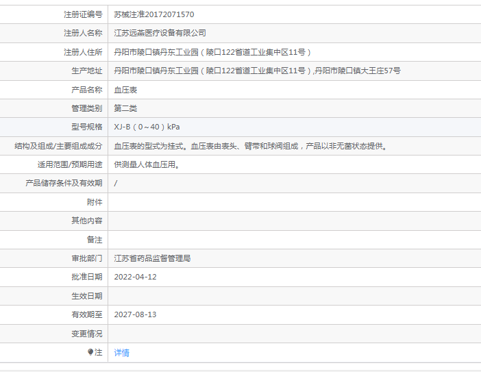
Task: Click the 审批部门 label
Action: click(x=87, y=258)
